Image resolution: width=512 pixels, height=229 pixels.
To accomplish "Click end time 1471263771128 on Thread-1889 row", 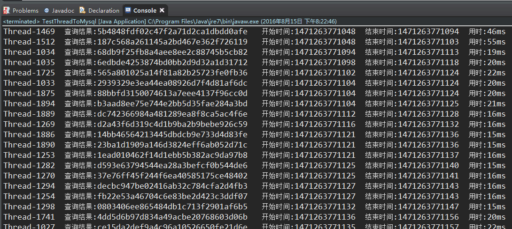I will pos(428,114).
